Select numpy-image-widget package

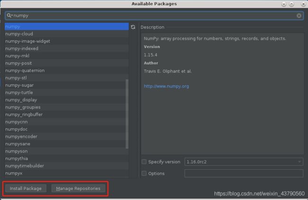coord(67,41)
